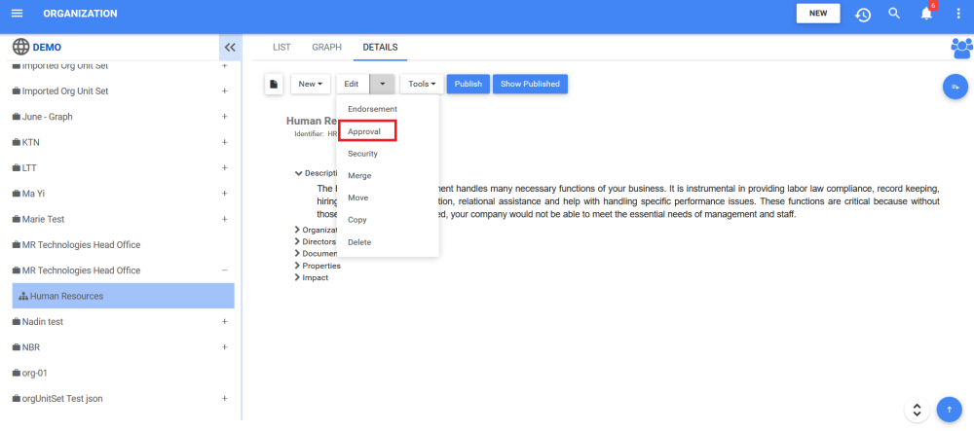The image size is (974, 431).
Task: Switch to the GRAPH tab
Action: click(x=326, y=47)
